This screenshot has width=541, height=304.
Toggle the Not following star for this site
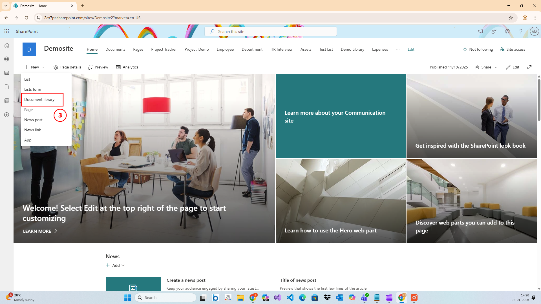pos(478,50)
